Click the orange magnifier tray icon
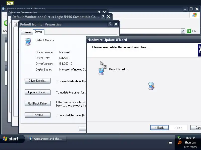Screen dimensions: 201x150 pyautogui.click(x=180, y=142)
